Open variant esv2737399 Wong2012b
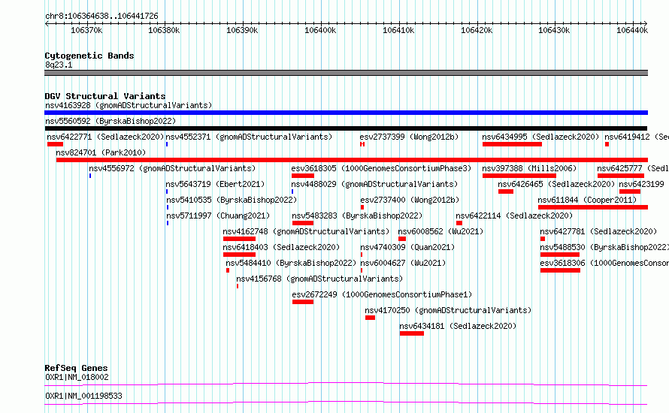Image resolution: width=669 pixels, height=413 pixels. (409, 137)
